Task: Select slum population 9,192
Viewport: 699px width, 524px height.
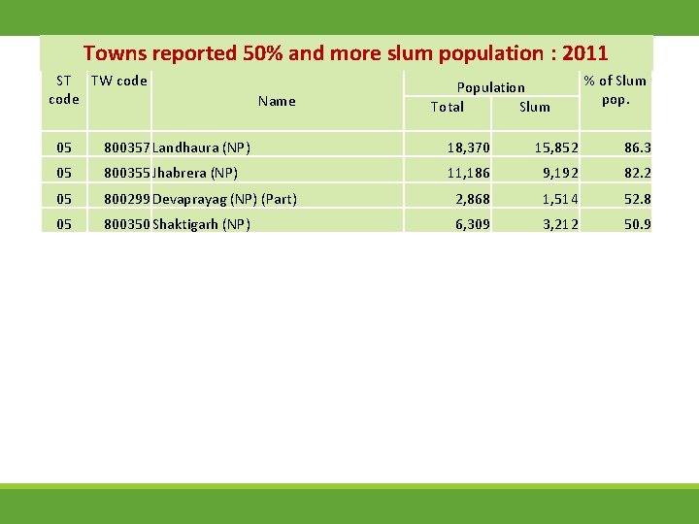Action: (x=560, y=173)
